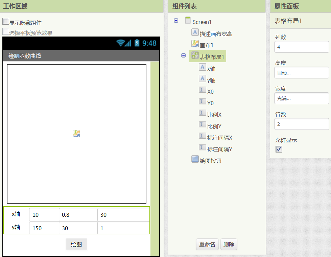Click the cellular signal bars icon
Screen dimensions: 331x257
pos(128,43)
